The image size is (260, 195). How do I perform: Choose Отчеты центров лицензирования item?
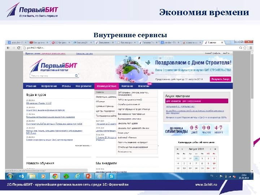[137, 147]
